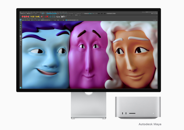Click the Maya home icon at top-left

(20, 12)
